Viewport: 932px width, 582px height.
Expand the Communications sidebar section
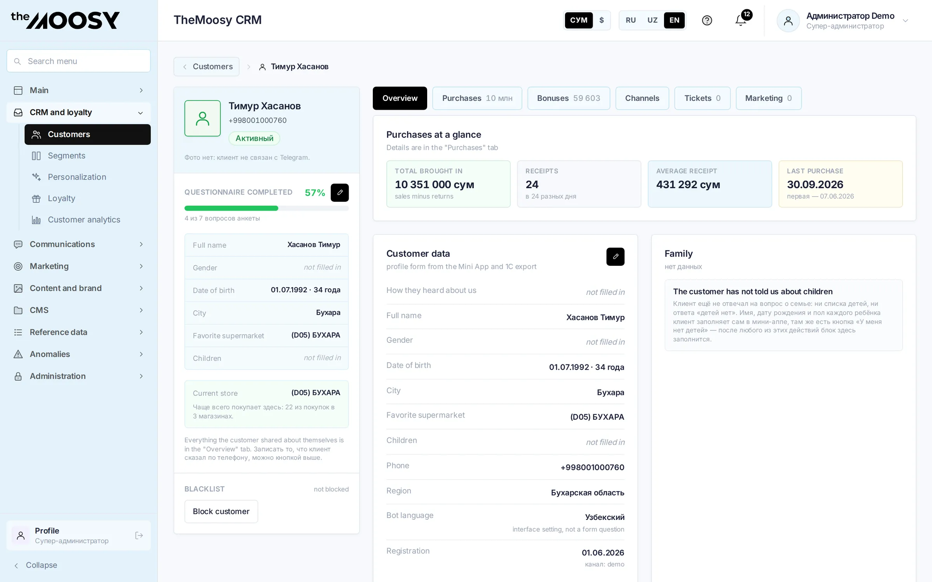pyautogui.click(x=78, y=244)
